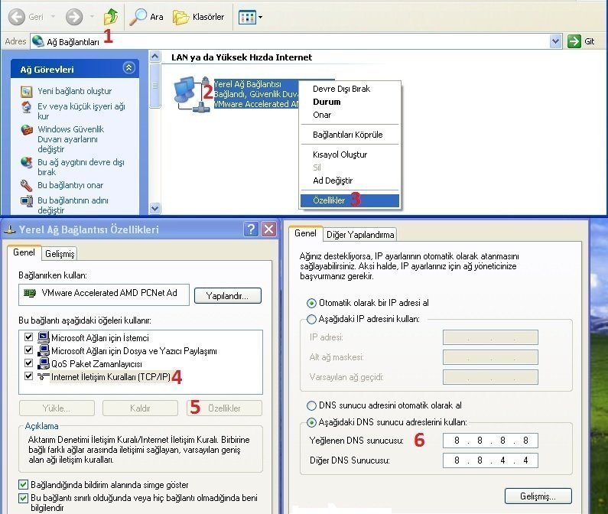This screenshot has width=608, height=514.
Task: Click Bu bağlantının adını değiştir icon
Action: (26, 200)
